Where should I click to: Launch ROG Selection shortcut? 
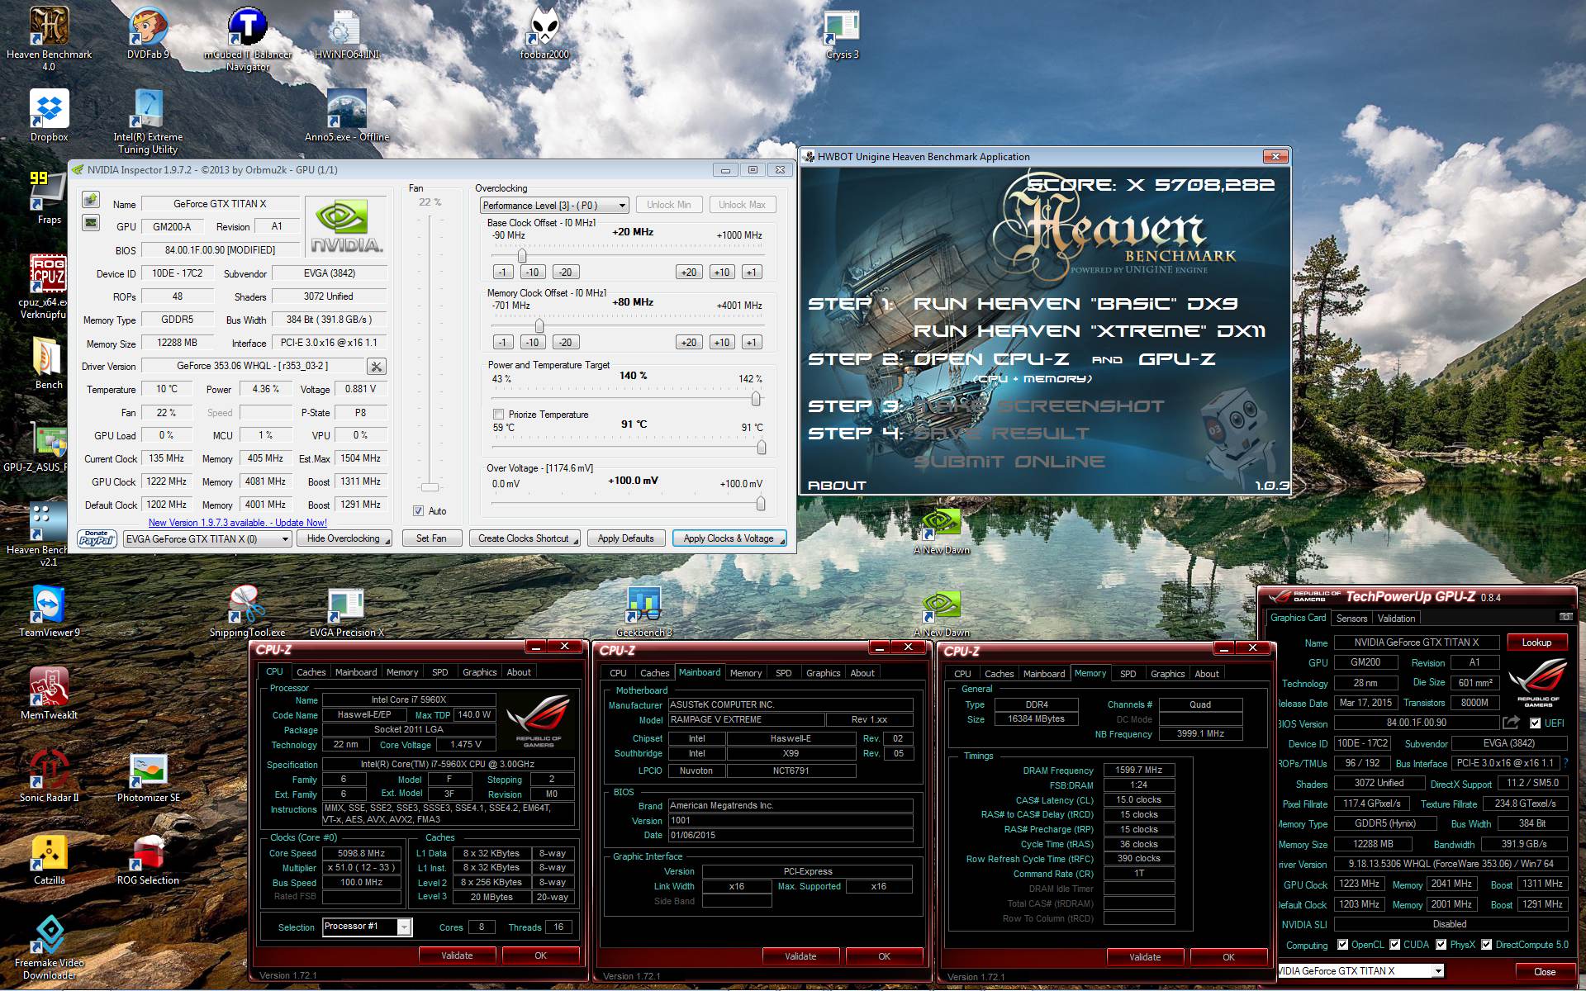click(x=148, y=859)
